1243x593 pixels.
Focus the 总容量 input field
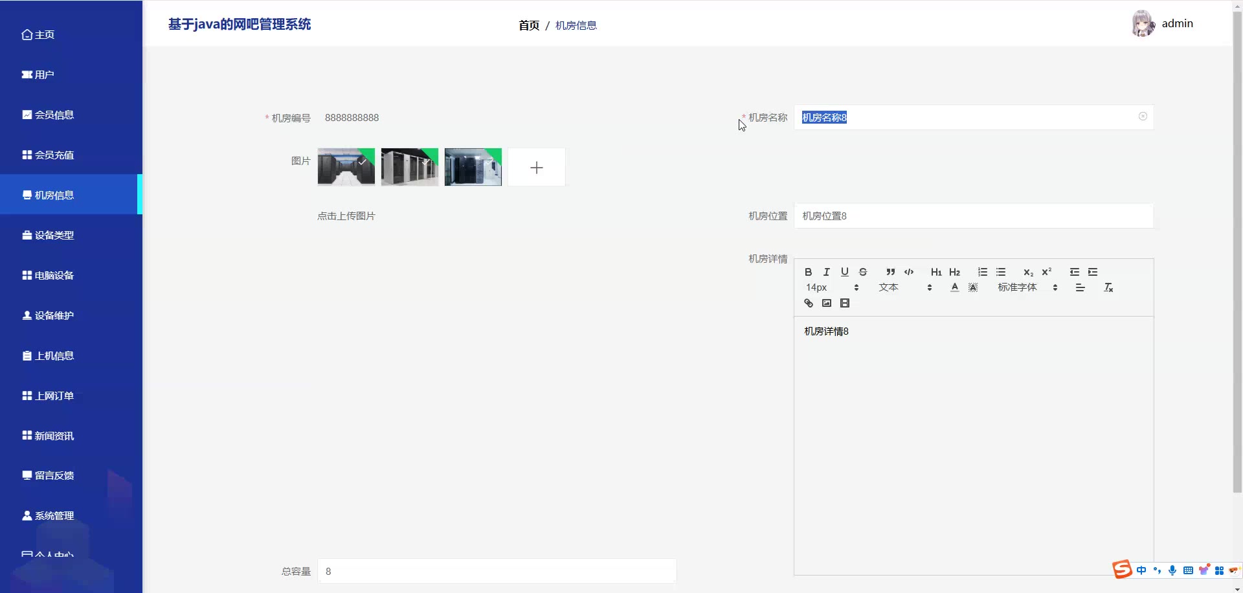pos(497,571)
